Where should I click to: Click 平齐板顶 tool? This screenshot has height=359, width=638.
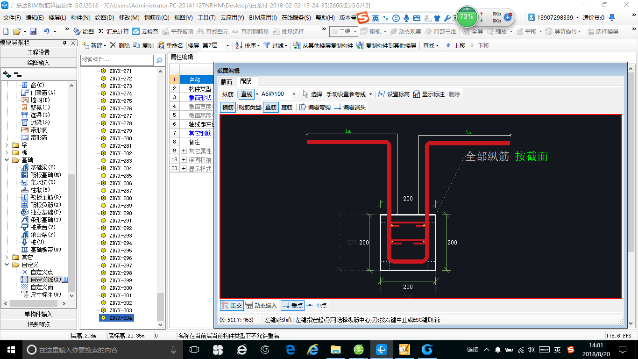(177, 31)
